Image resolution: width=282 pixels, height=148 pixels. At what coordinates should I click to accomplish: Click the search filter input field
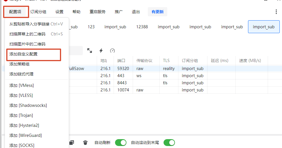(x=76, y=51)
